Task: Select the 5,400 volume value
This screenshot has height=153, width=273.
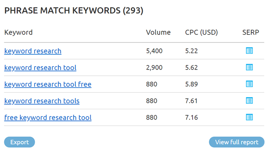Action: (x=154, y=51)
